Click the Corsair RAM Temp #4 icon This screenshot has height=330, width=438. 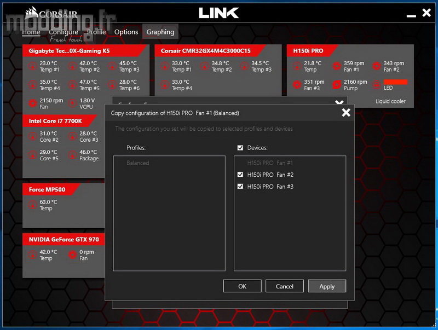tap(165, 85)
